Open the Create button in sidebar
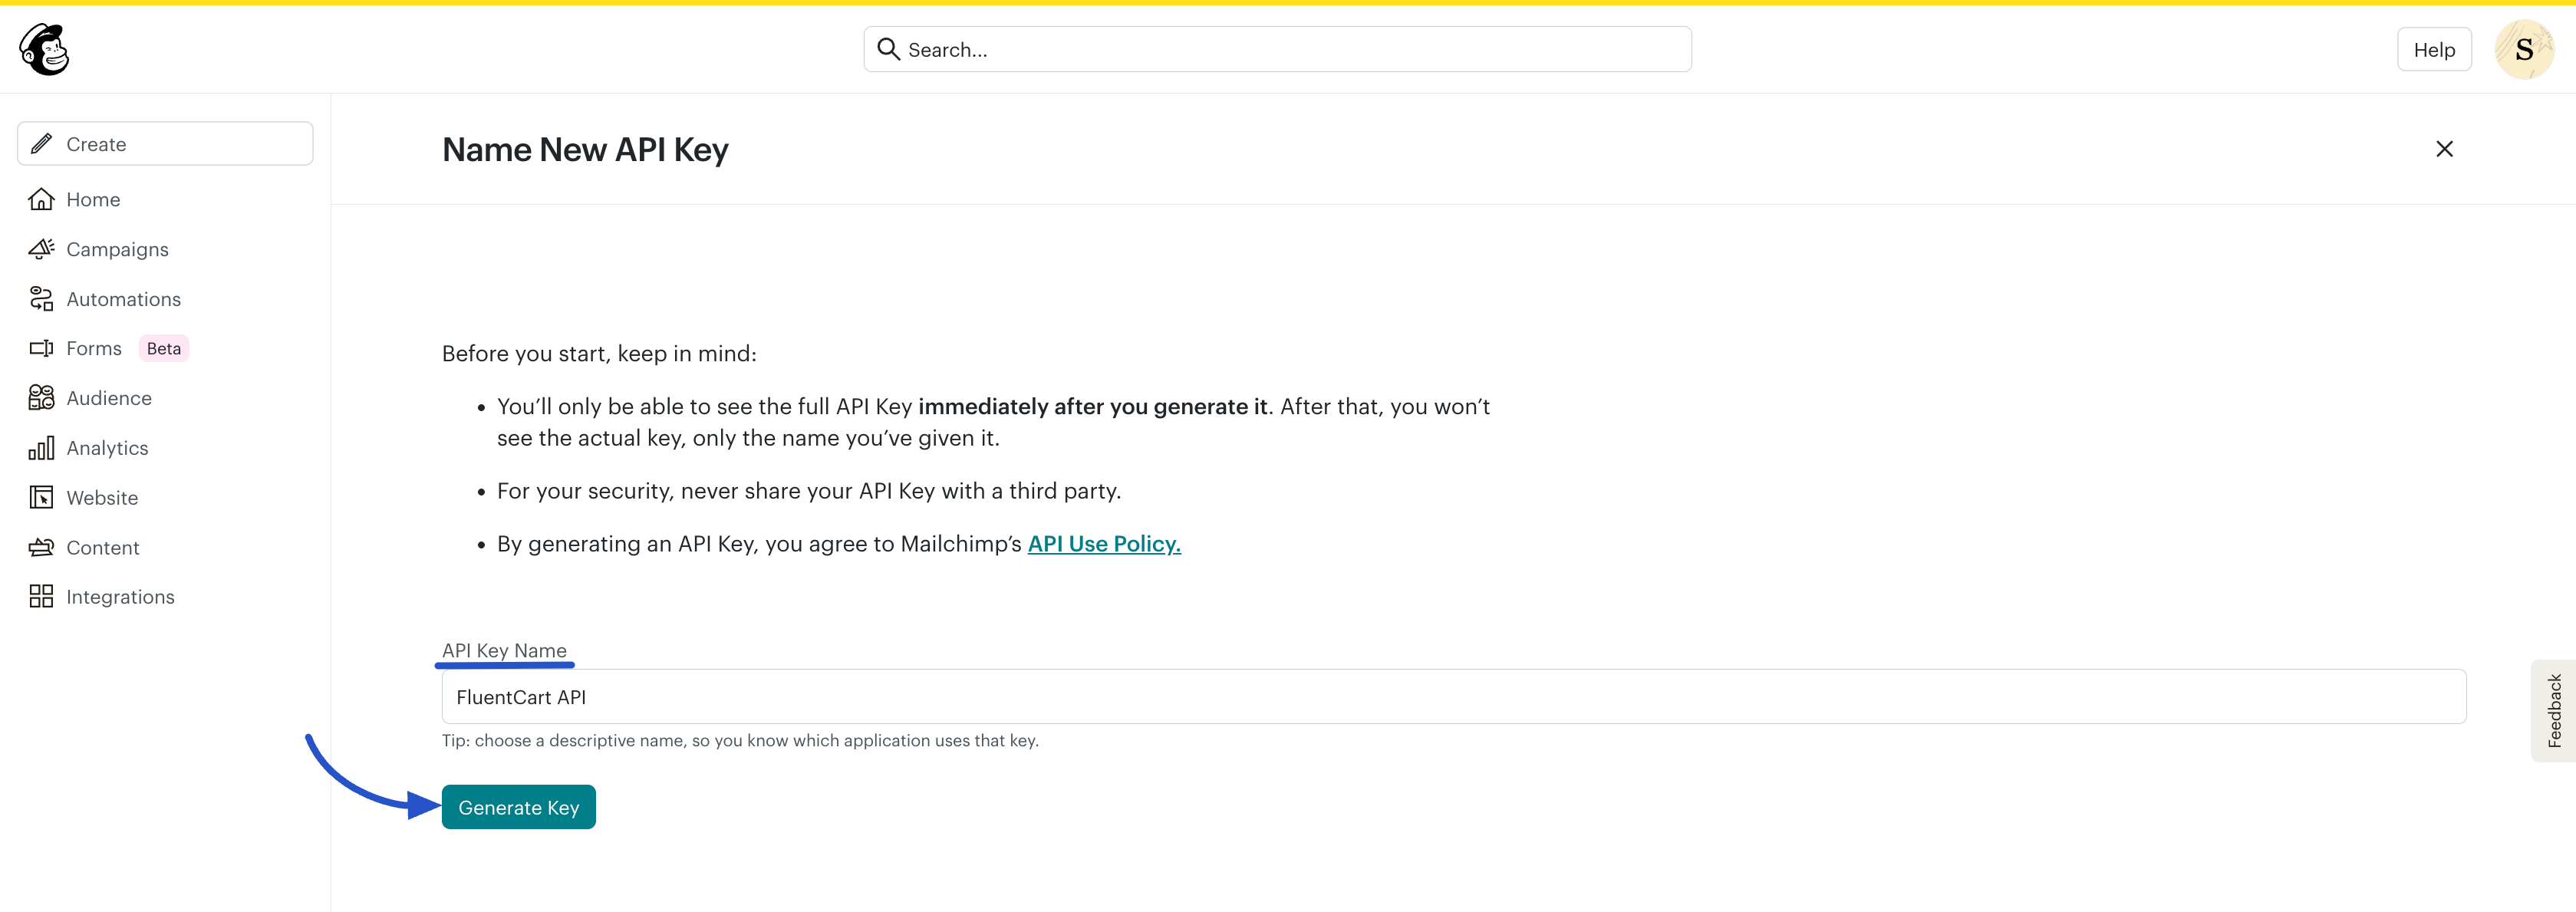The width and height of the screenshot is (2576, 912). [x=165, y=144]
